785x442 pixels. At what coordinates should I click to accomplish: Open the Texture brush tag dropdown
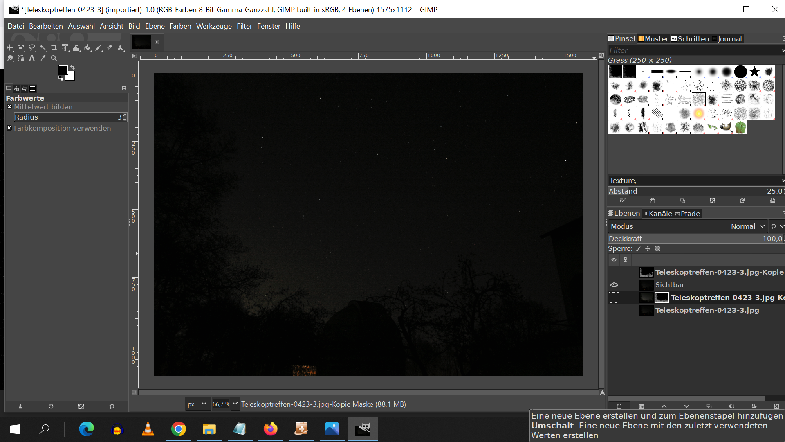[783, 180]
